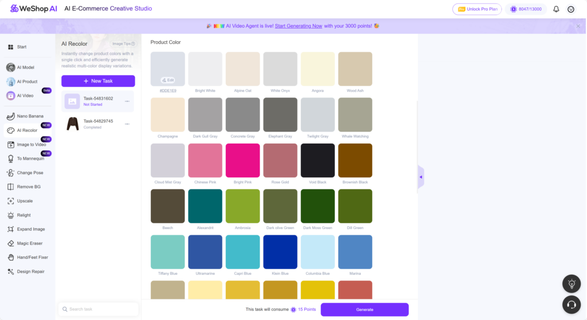This screenshot has width=587, height=320.
Task: Open AI Product tool
Action: [x=22, y=81]
